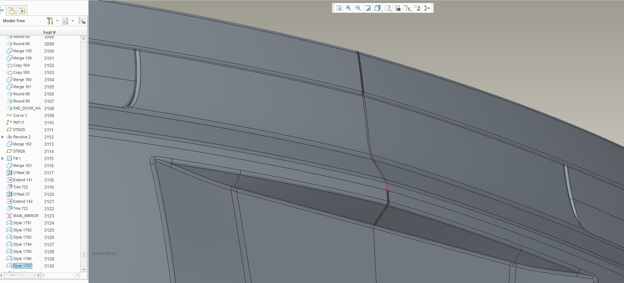This screenshot has width=624, height=283.
Task: Click the Repaint screen icon
Action: [368, 8]
